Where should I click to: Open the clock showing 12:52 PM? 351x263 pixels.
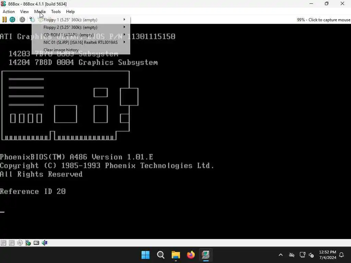coord(327,255)
